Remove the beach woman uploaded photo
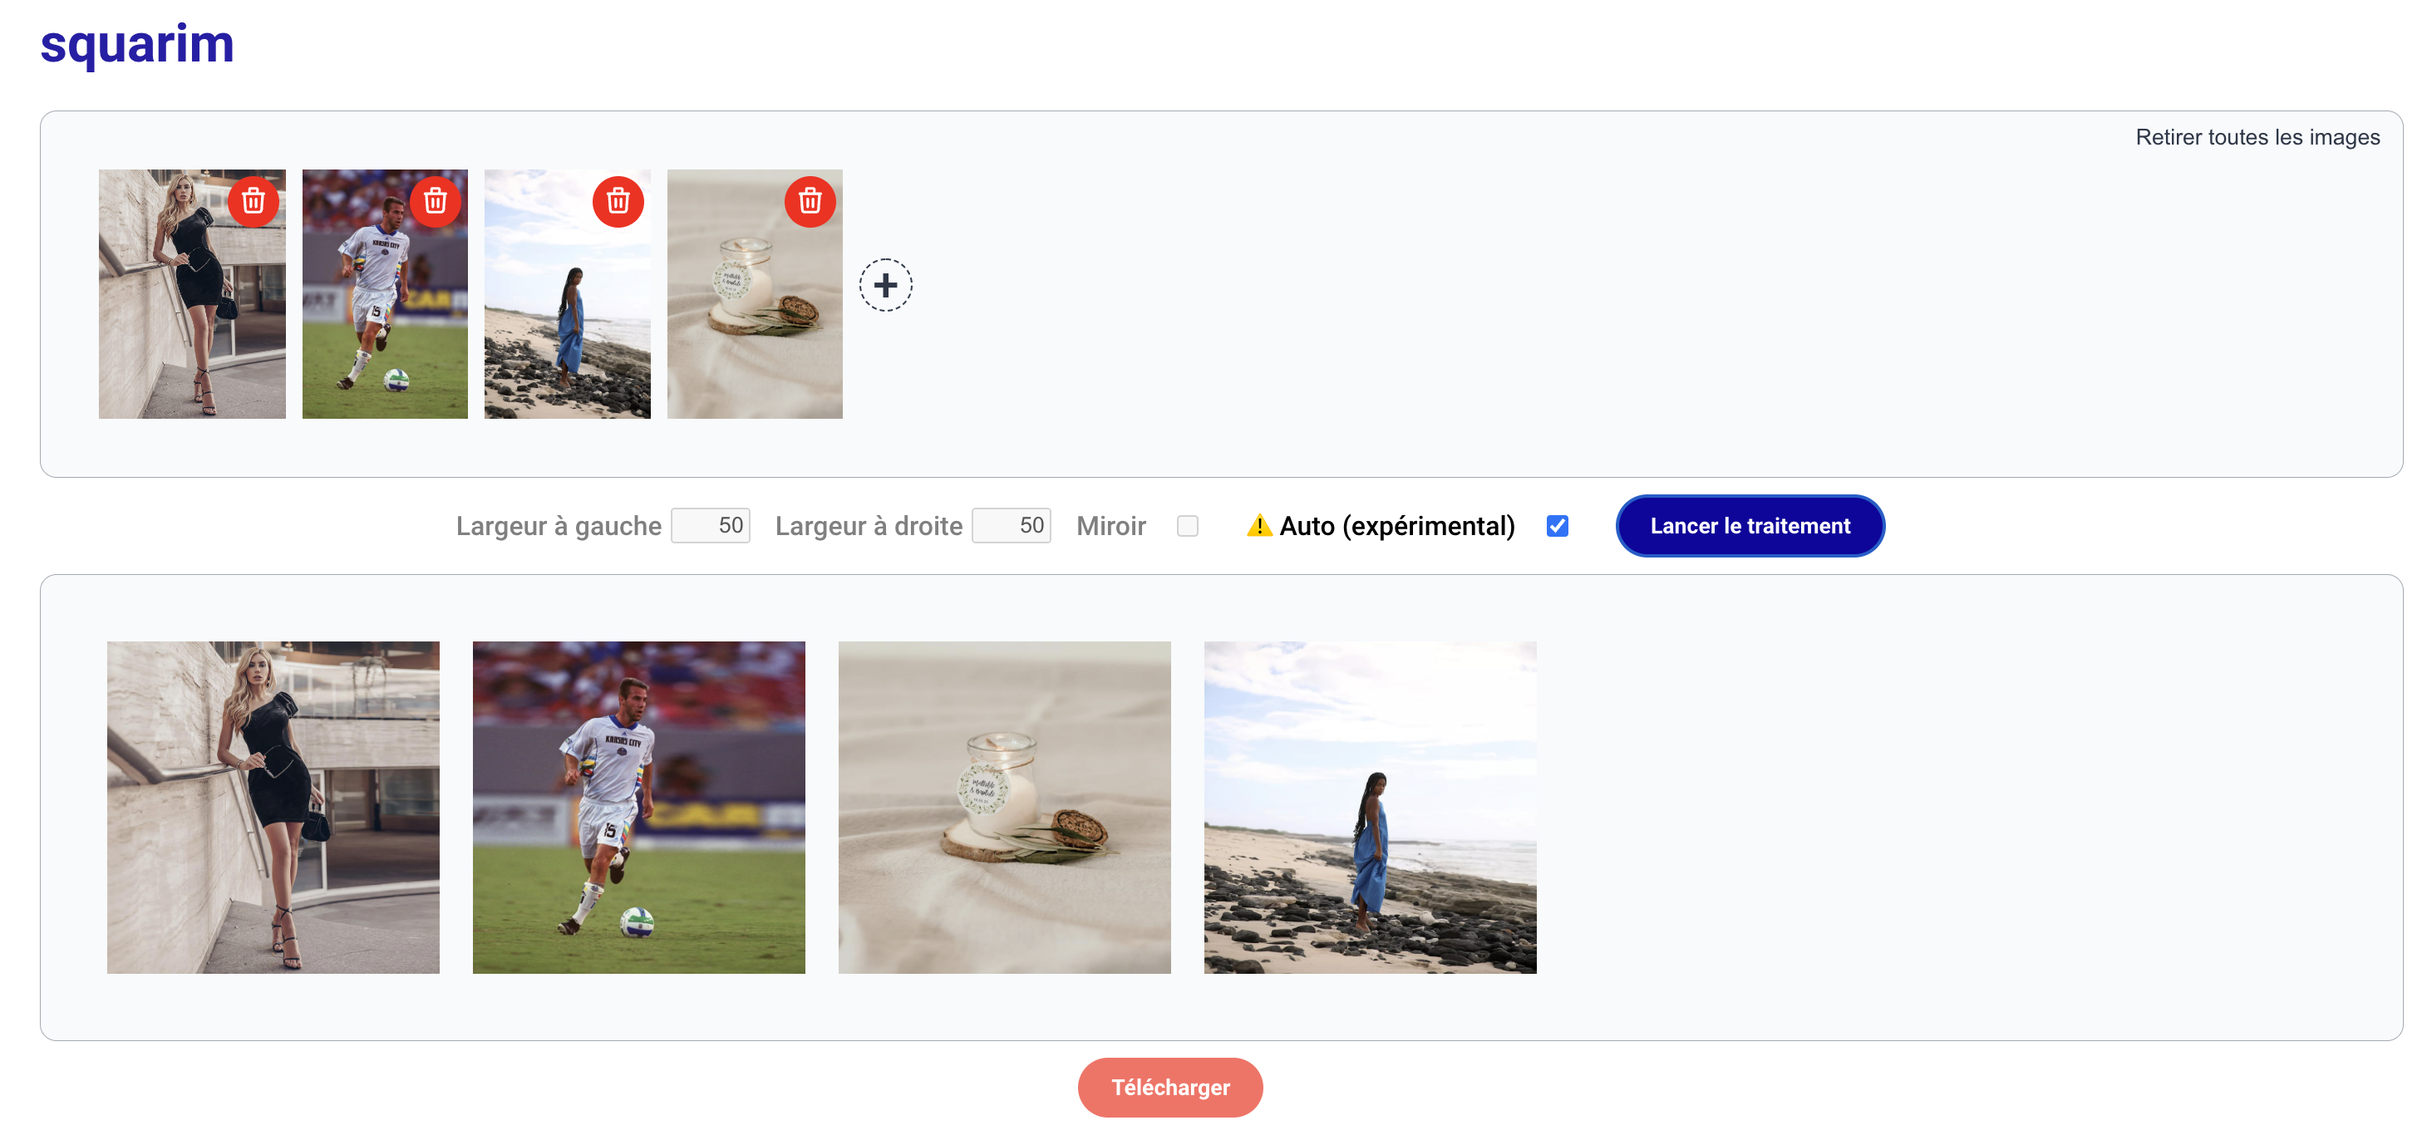Screen dimensions: 2432x1135 point(618,201)
